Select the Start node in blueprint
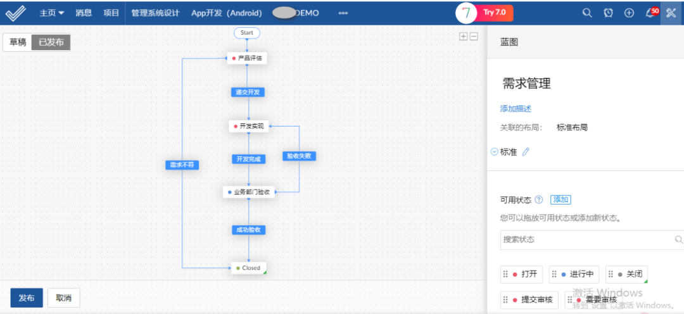This screenshot has width=684, height=314. point(247,33)
